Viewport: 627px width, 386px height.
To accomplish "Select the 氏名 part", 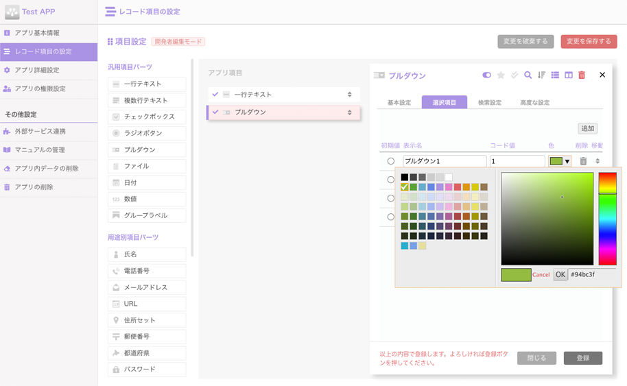I will [147, 254].
